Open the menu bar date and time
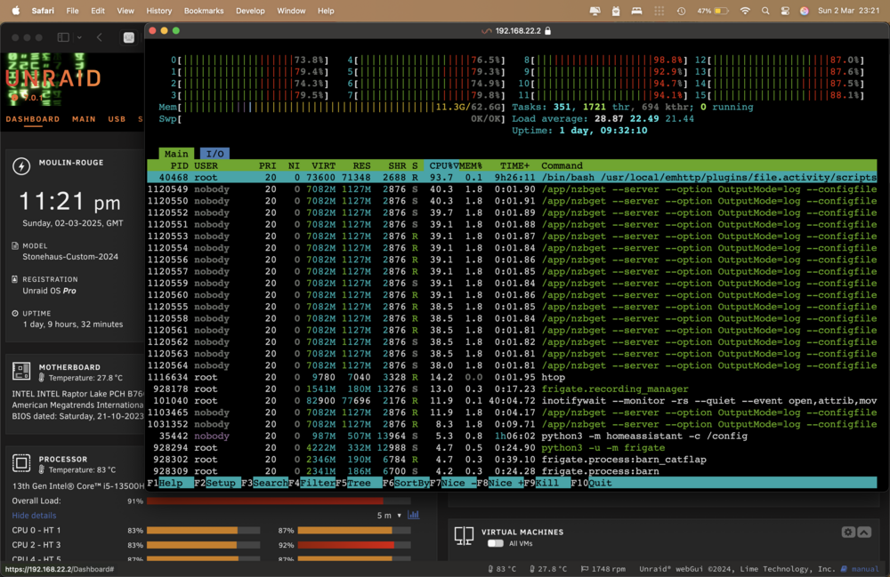The image size is (890, 577). pos(848,11)
